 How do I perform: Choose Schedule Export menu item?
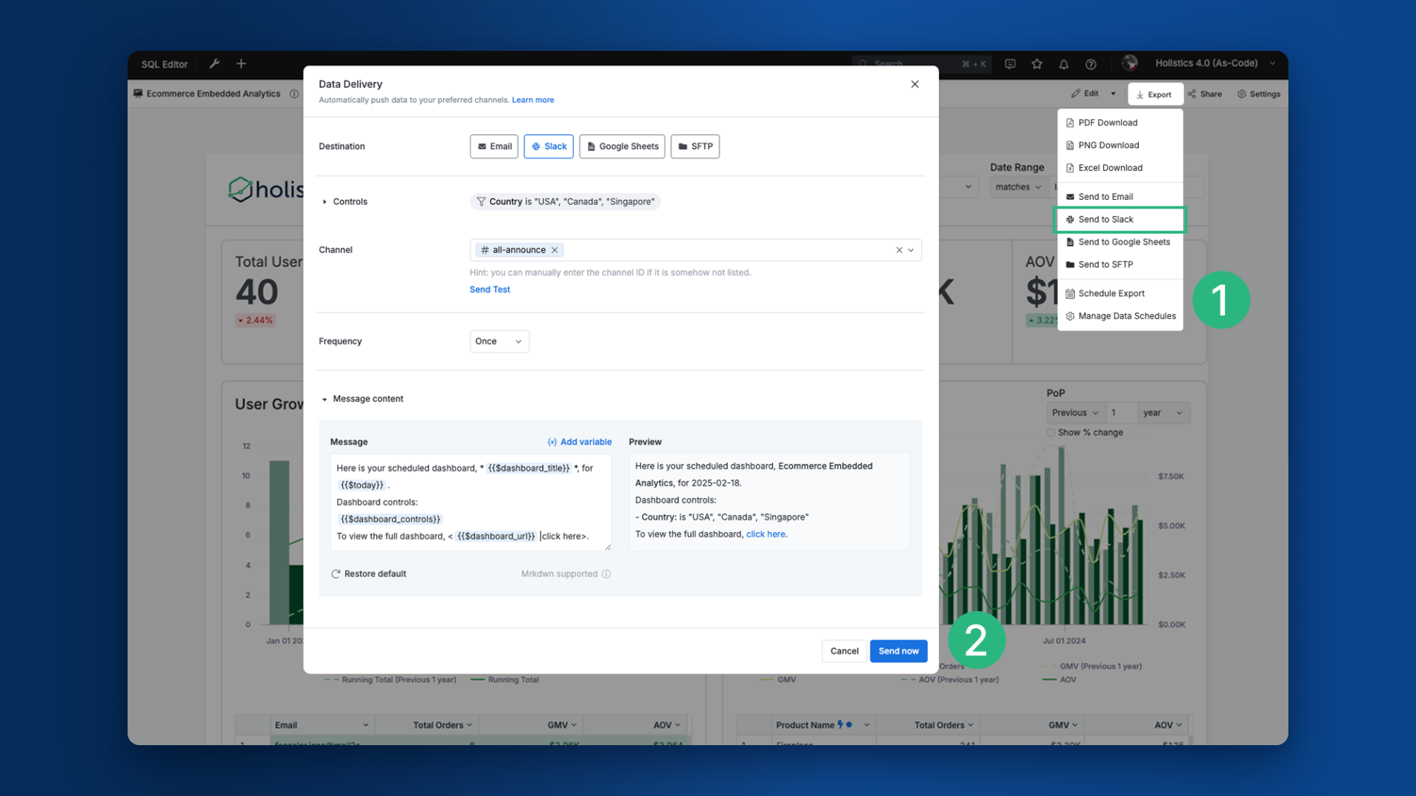[1120, 293]
